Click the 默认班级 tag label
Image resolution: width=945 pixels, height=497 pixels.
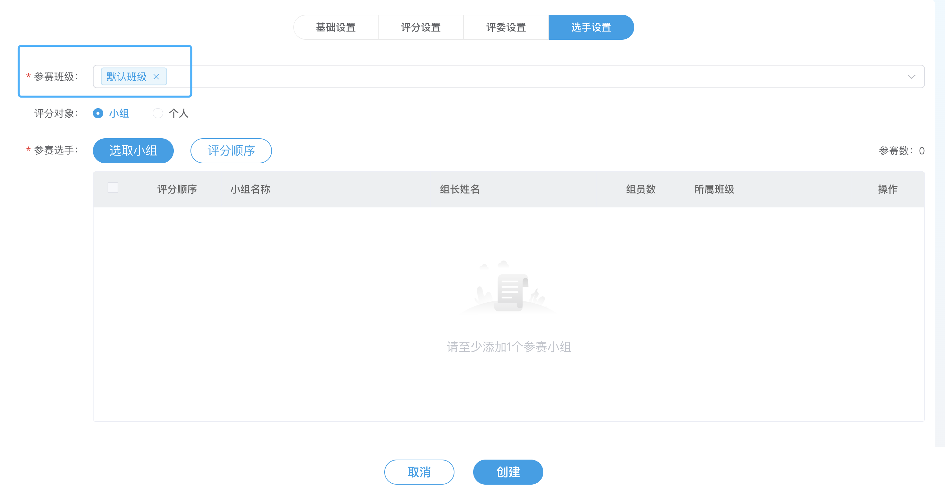coord(127,77)
